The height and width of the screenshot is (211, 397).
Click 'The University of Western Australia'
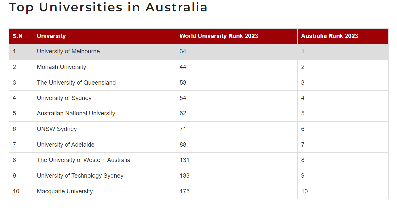click(x=84, y=160)
